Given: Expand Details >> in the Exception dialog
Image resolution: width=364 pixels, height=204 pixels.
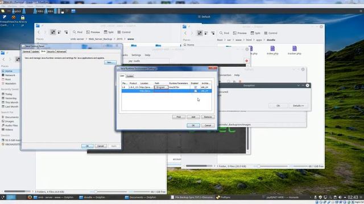Looking at the screenshot, I should pyautogui.click(x=298, y=106).
